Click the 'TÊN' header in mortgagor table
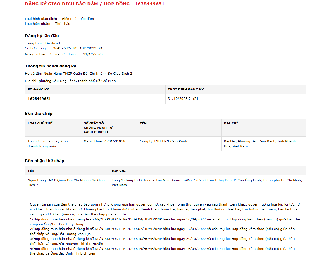The image size is (322, 256). 179,128
